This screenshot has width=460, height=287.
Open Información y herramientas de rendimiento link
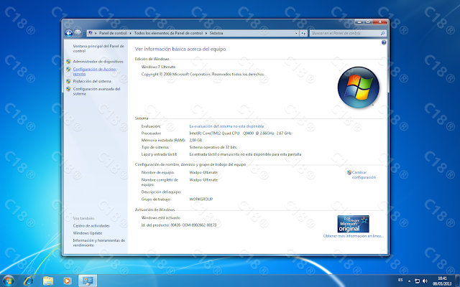[99, 243]
